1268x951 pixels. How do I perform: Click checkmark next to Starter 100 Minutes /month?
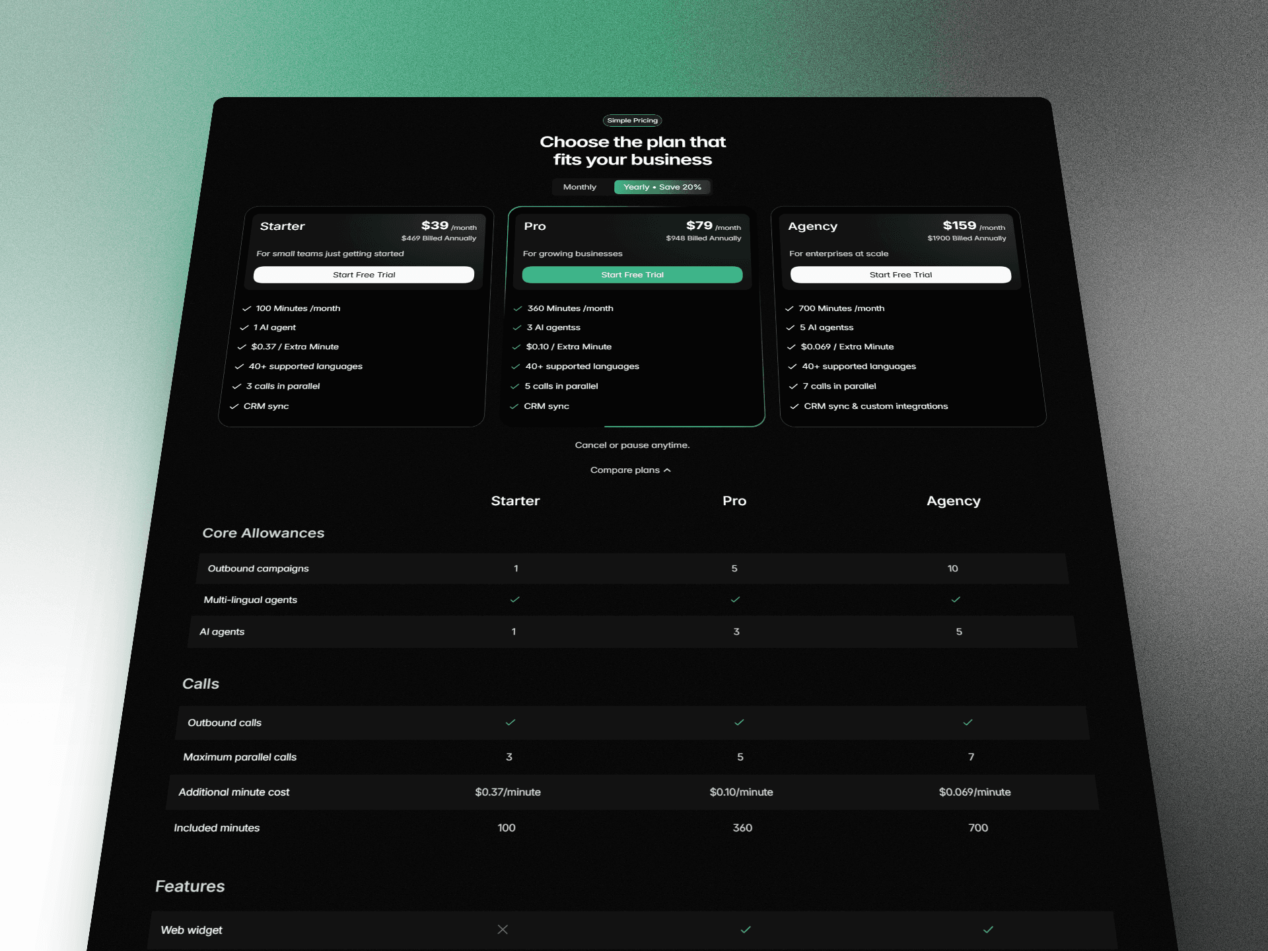coord(247,308)
